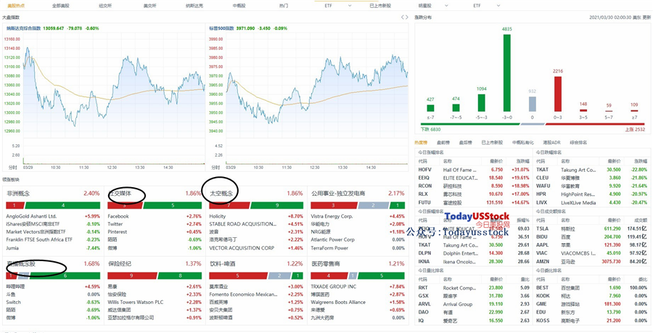Open the 保险经纪 sector title
The width and height of the screenshot is (653, 333).
[x=120, y=263]
